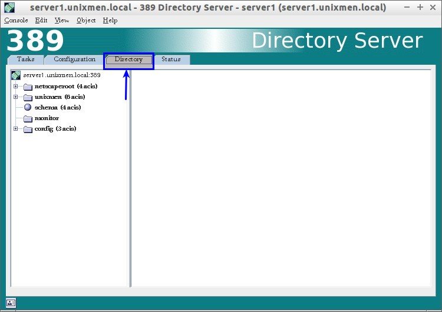Expand the config tree node
Viewport: 442px width, 312px height.
[16, 129]
